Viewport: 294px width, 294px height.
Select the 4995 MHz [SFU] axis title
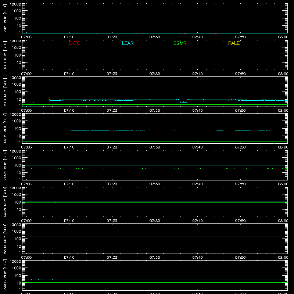5,202
